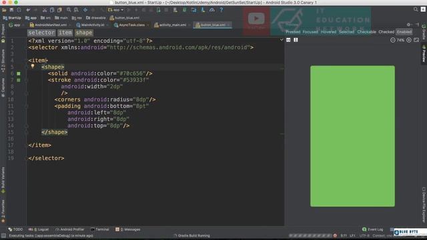The width and height of the screenshot is (427, 240).
Task: Toggle the Checked preview state
Action: click(x=386, y=32)
